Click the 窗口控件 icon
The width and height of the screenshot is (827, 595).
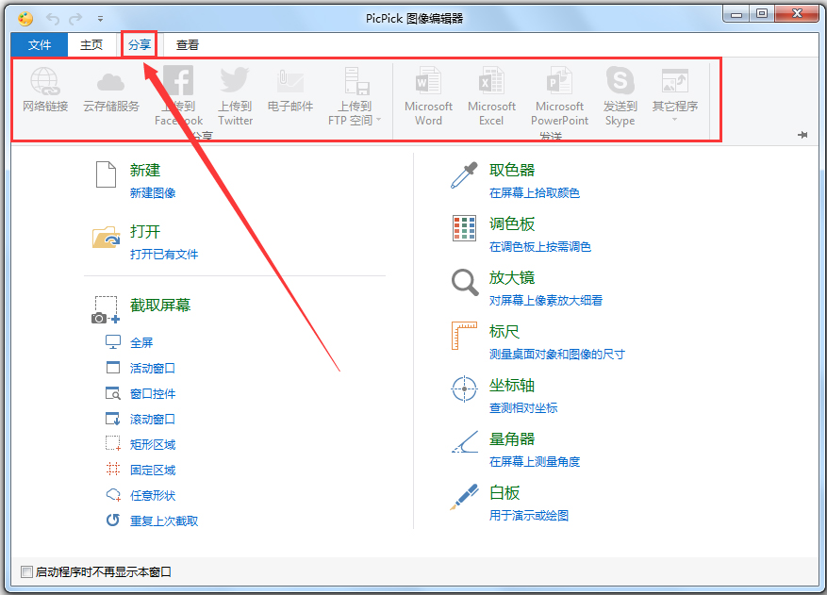click(x=113, y=393)
